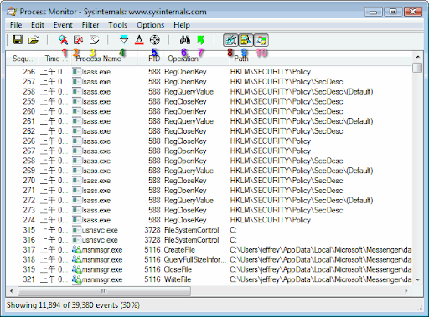Click the horizontal scrollbar thumb
This screenshot has height=317, width=429.
(104, 291)
